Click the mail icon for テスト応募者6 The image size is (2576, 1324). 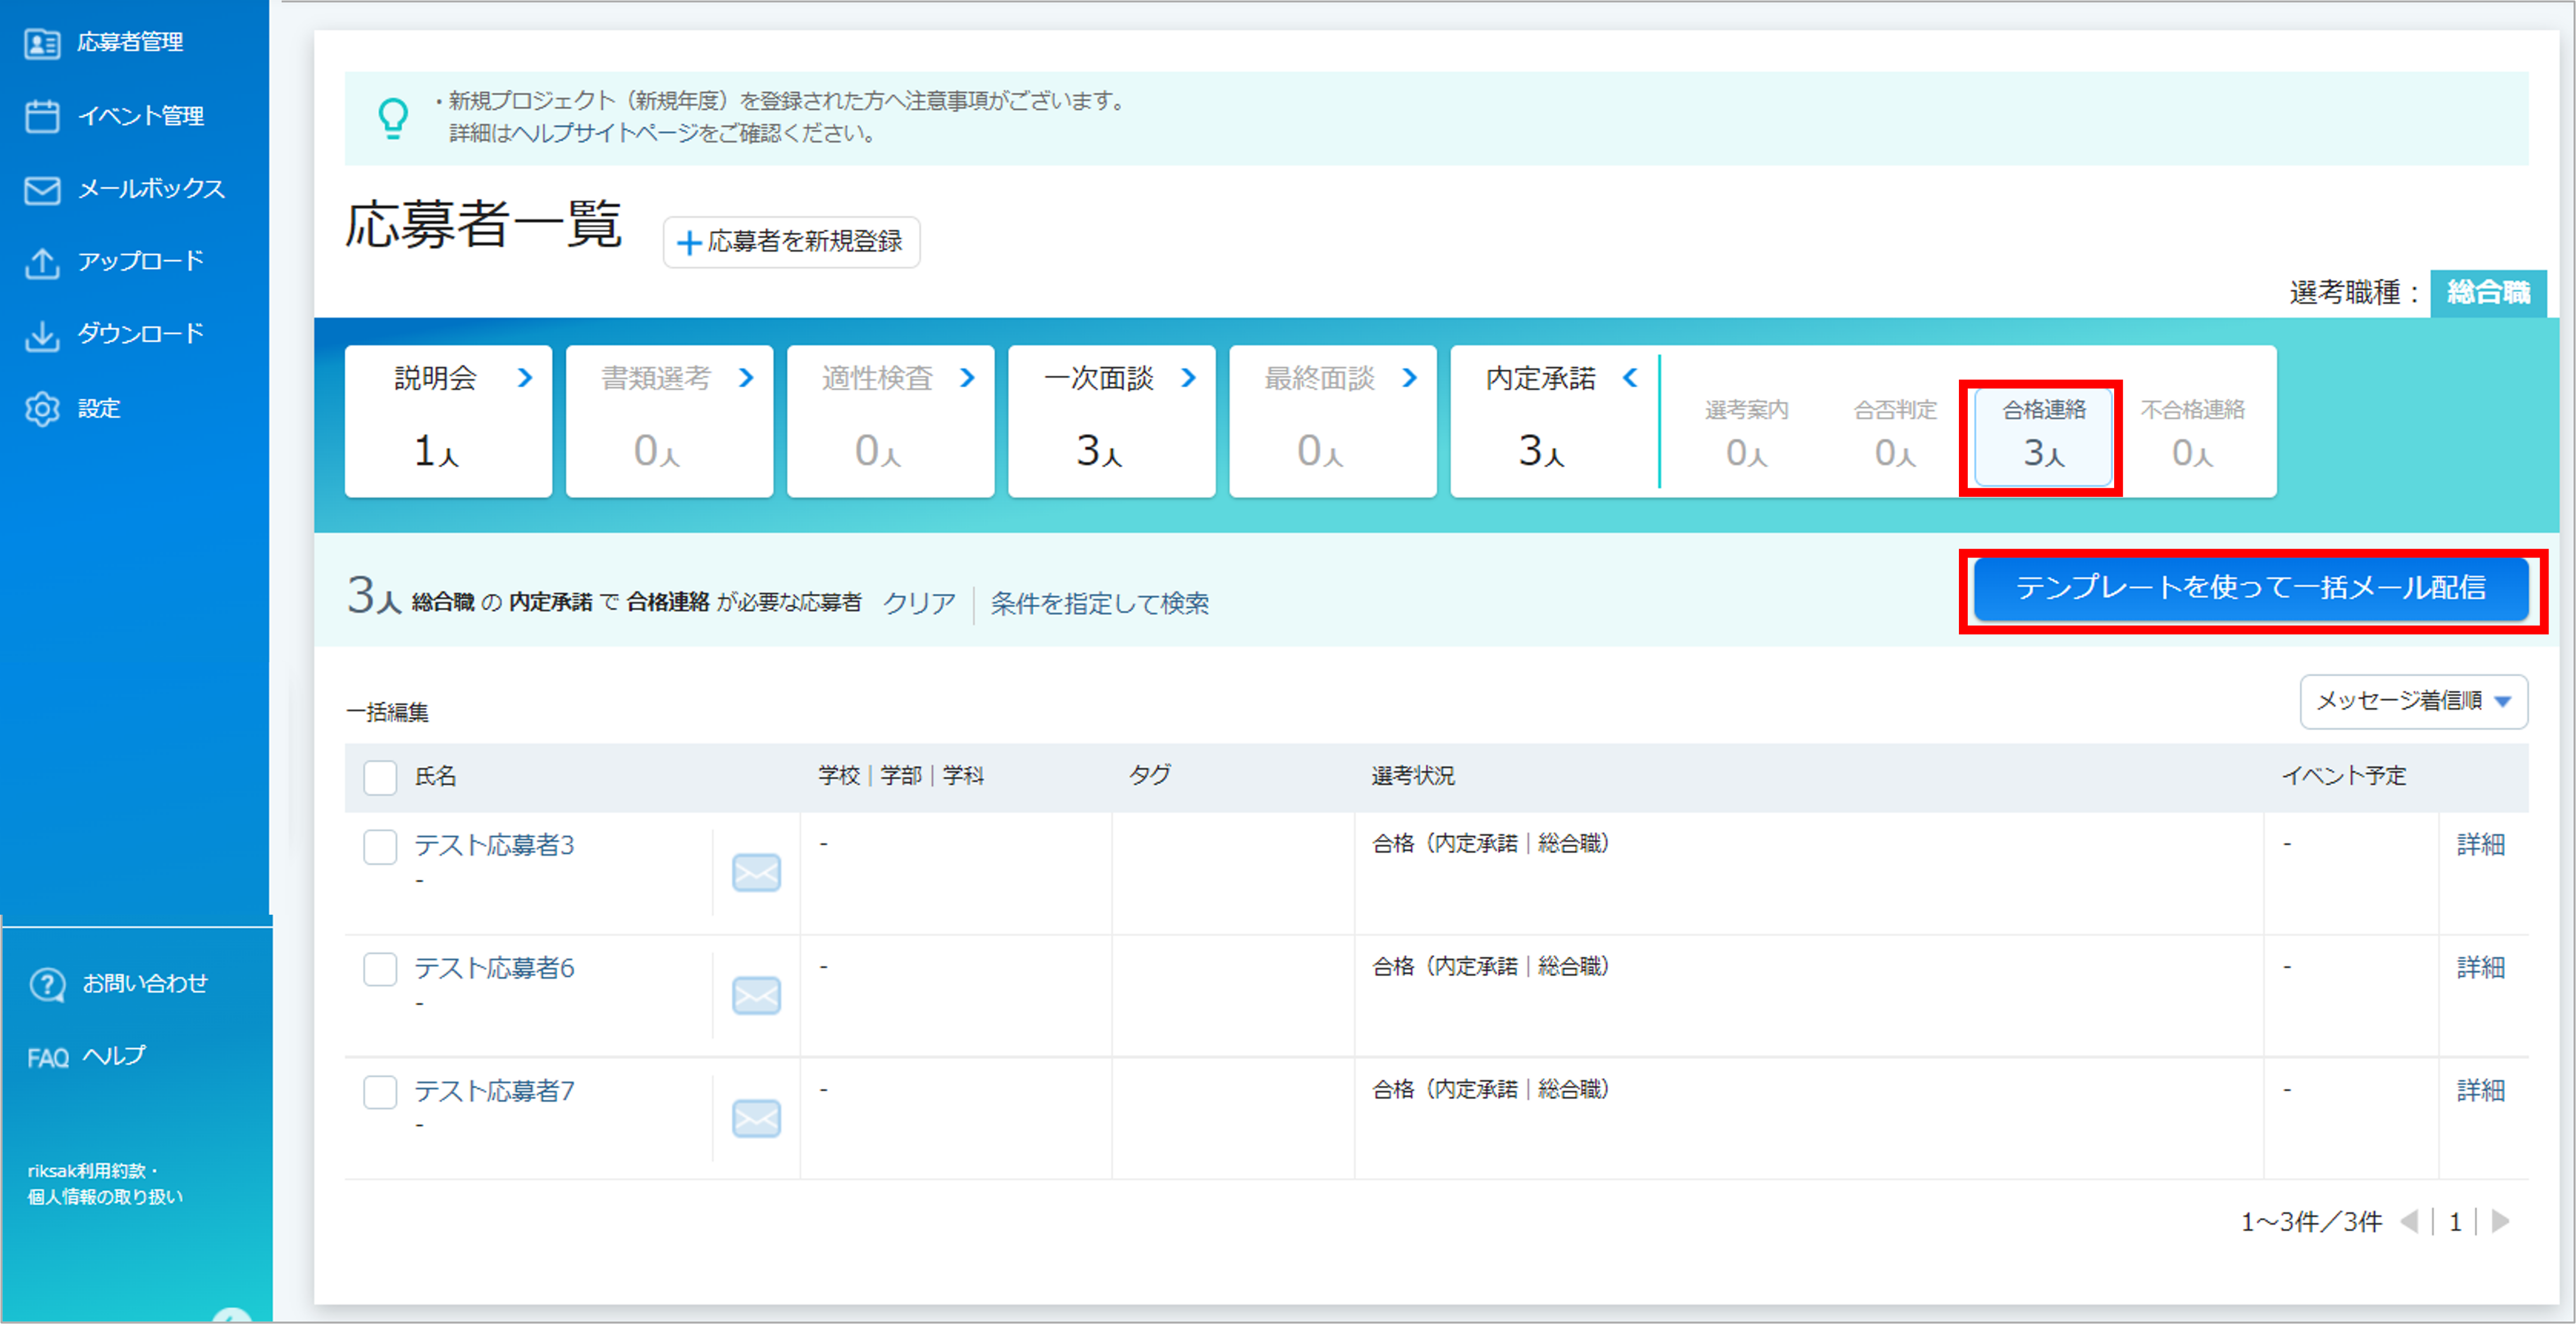point(756,995)
